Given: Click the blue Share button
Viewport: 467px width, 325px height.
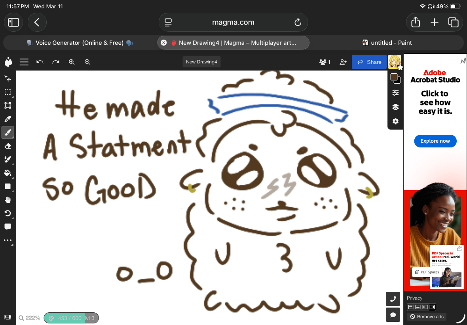Looking at the screenshot, I should coord(369,62).
